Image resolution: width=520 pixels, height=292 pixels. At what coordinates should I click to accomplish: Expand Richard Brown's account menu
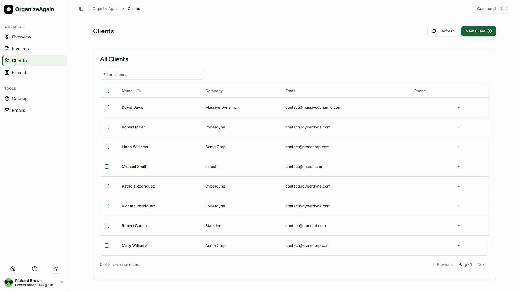coord(62,282)
